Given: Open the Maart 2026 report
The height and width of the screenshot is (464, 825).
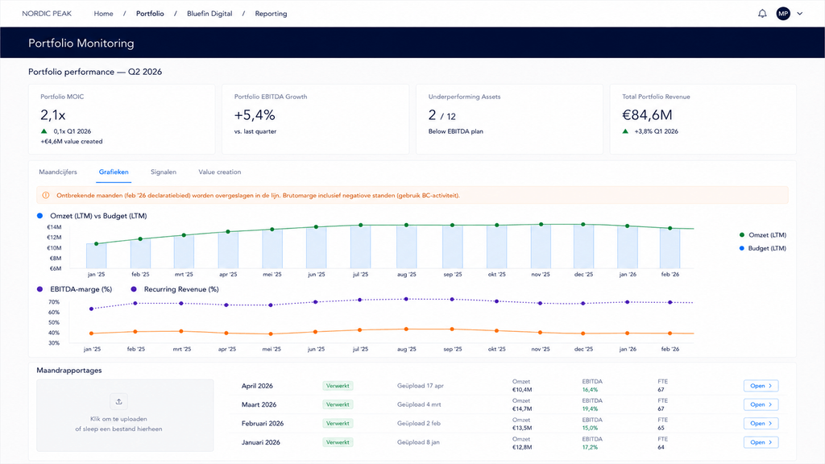Looking at the screenshot, I should pyautogui.click(x=761, y=404).
